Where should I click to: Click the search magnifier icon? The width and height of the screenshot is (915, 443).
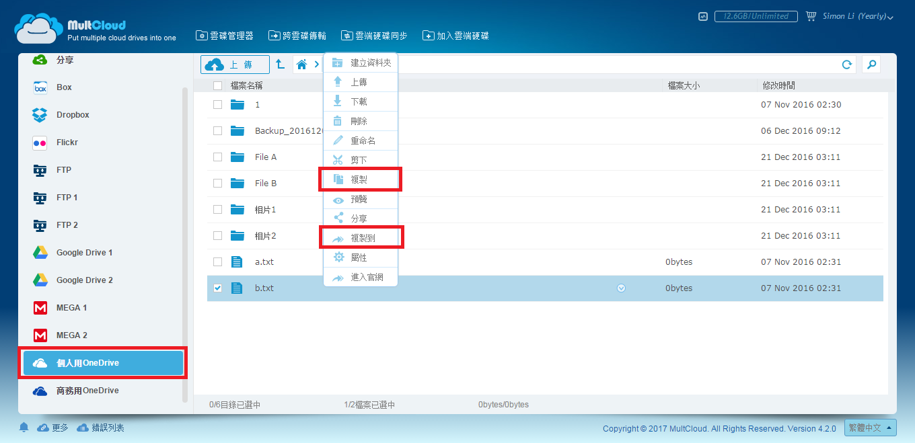click(x=871, y=65)
